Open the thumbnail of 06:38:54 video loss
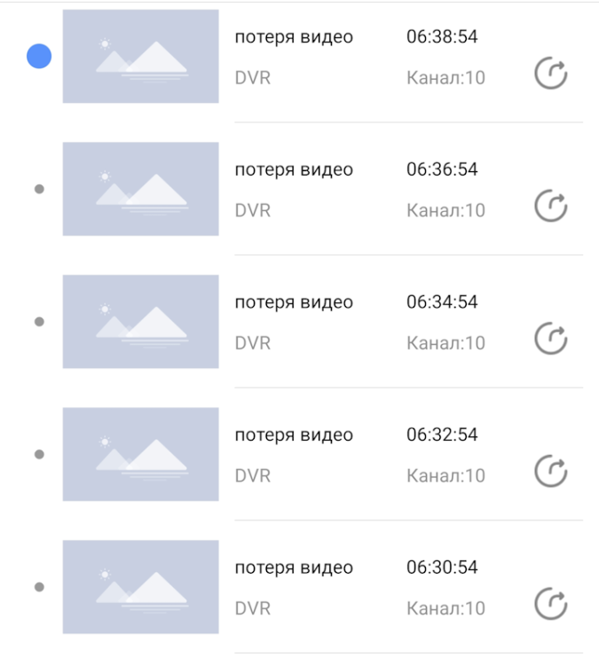 pos(140,57)
